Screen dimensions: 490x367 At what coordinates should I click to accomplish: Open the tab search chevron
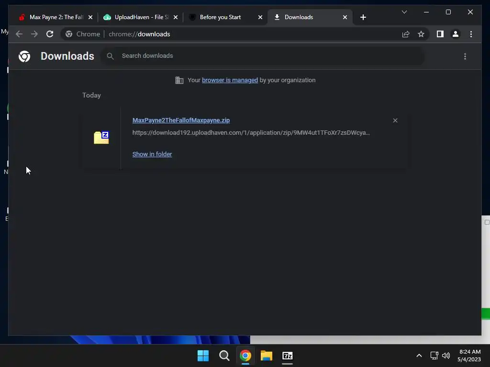pyautogui.click(x=404, y=12)
